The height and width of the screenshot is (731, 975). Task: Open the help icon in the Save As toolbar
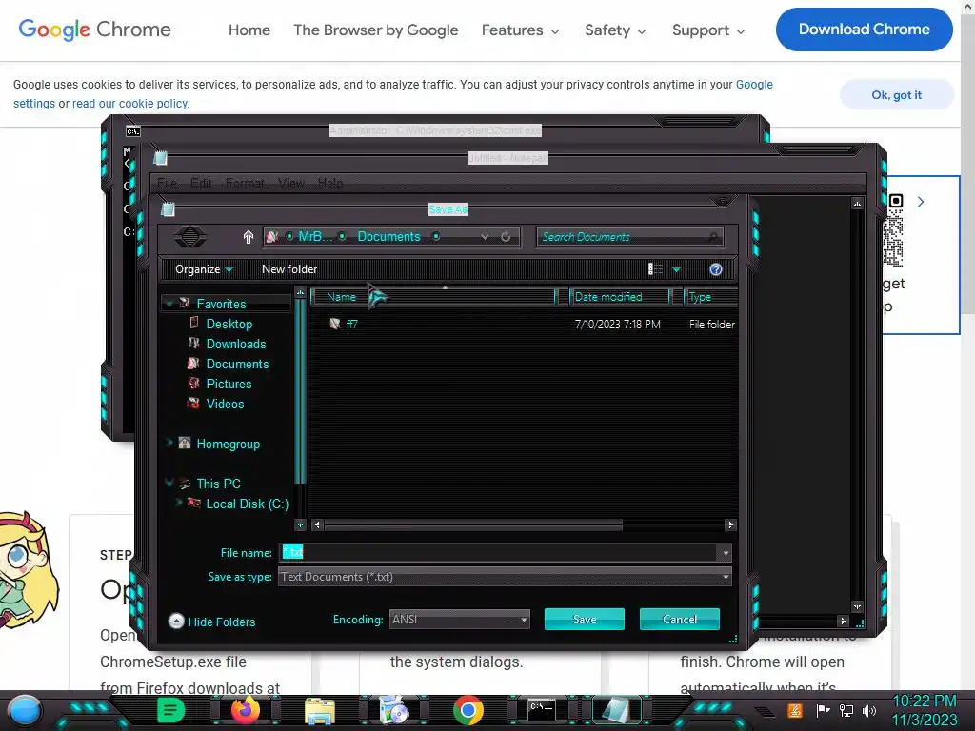point(716,269)
